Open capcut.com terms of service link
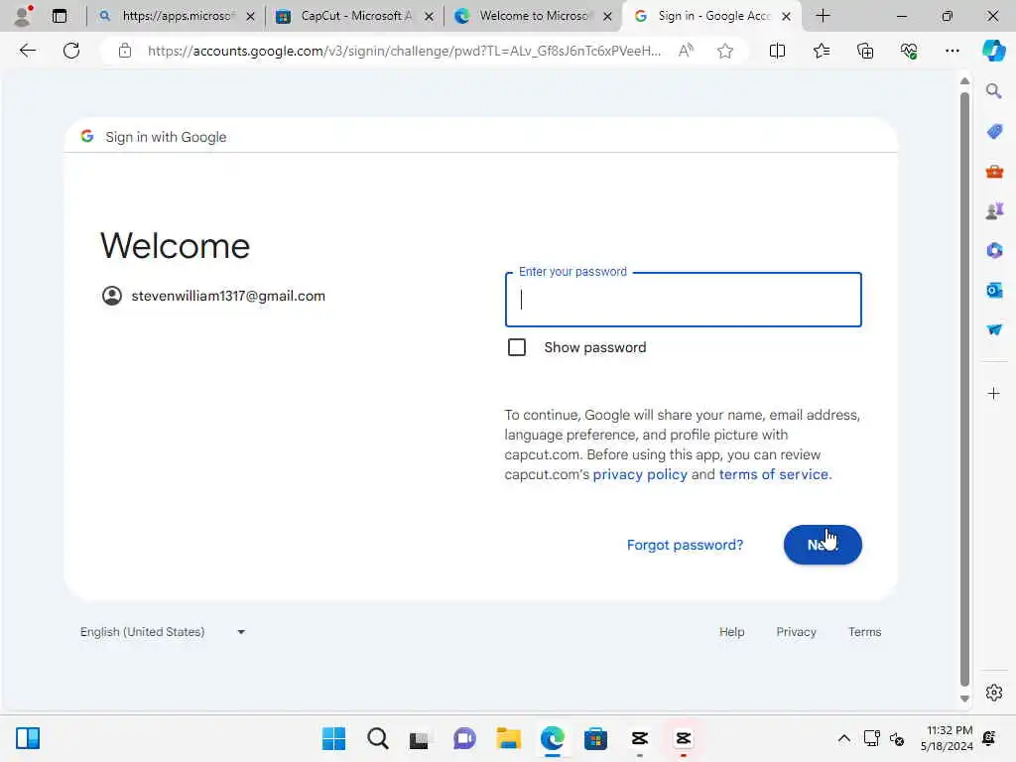Image resolution: width=1016 pixels, height=762 pixels. tap(774, 474)
